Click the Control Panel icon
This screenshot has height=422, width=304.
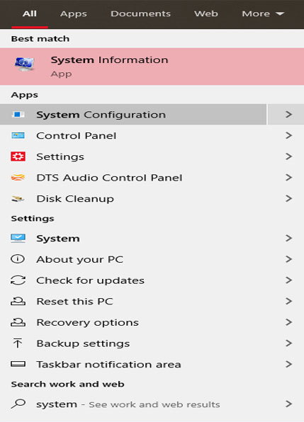(x=18, y=135)
